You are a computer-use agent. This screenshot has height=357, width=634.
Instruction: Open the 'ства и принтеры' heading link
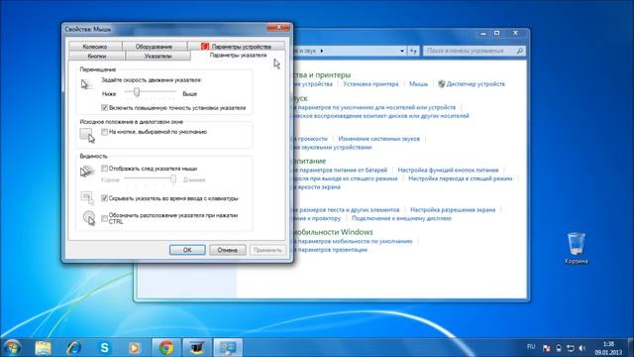[x=321, y=75]
